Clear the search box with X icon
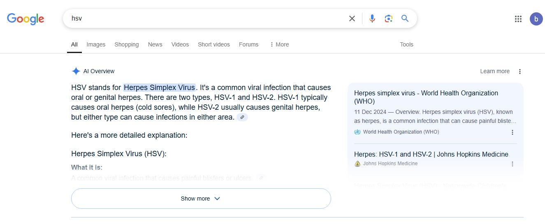Viewport: 545px width, 224px height. [352, 18]
